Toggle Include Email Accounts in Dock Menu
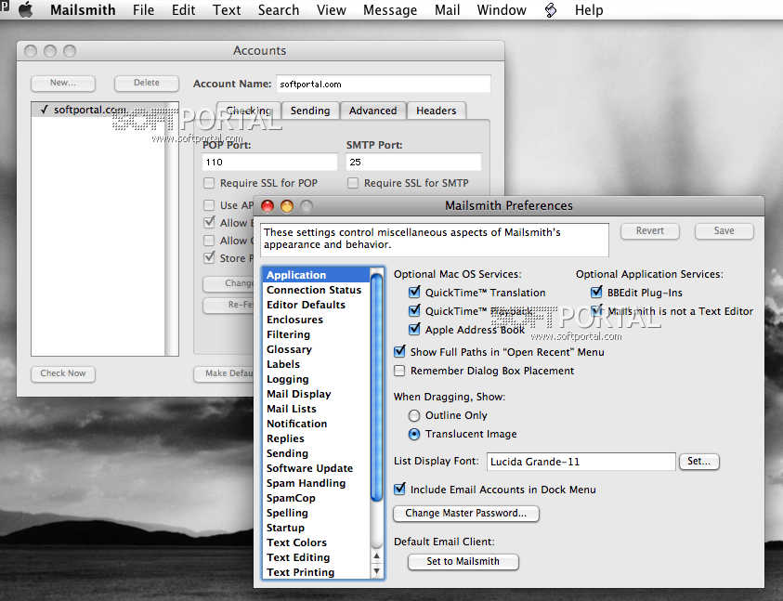 (x=399, y=490)
